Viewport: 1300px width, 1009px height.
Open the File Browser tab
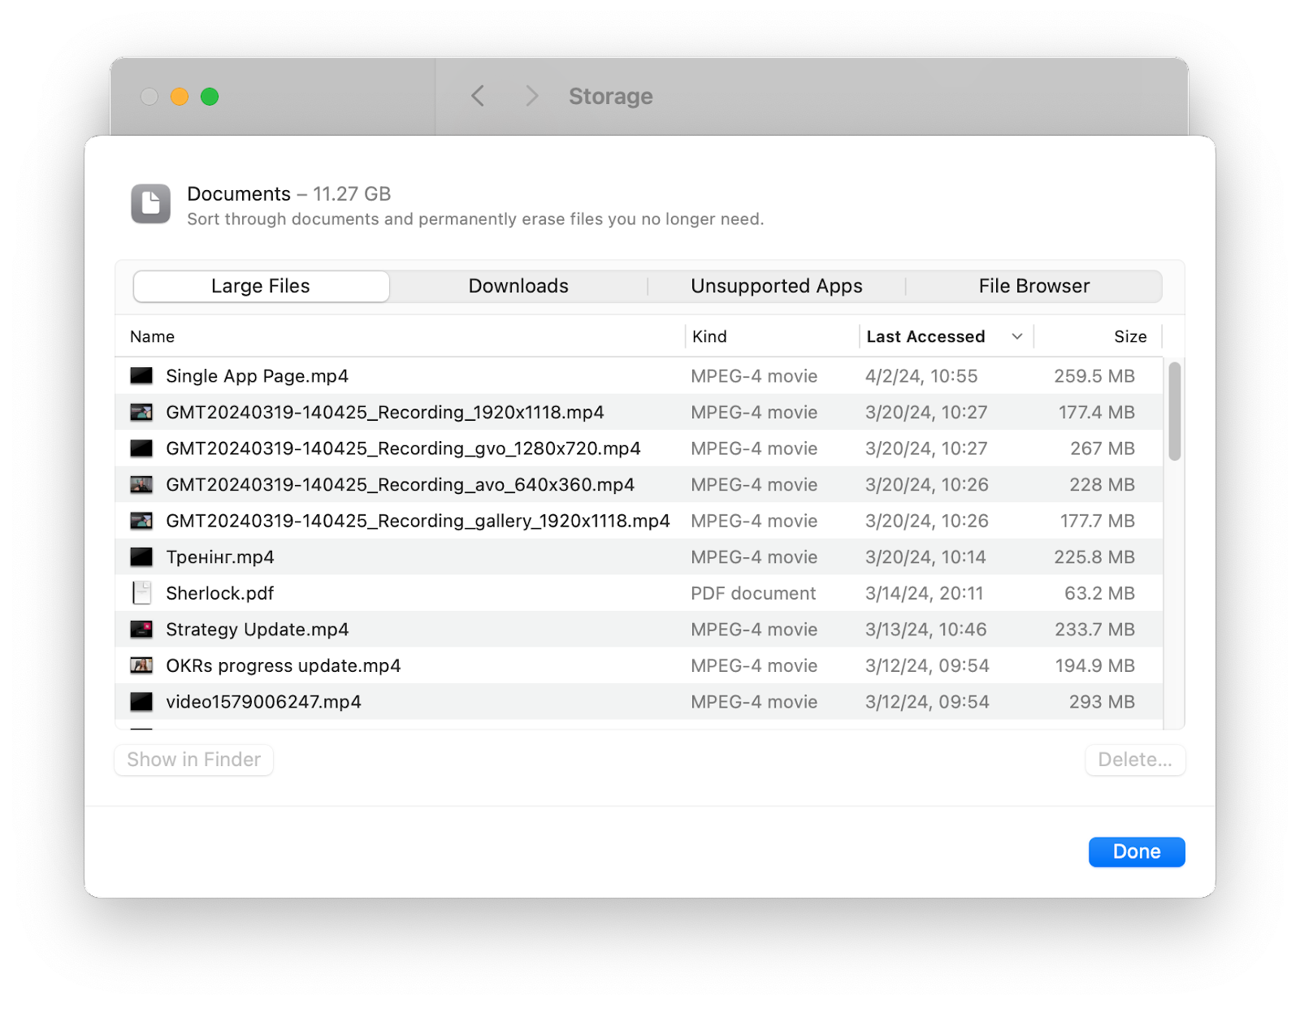click(1033, 286)
